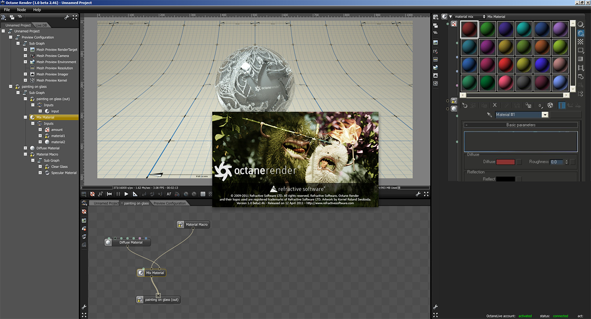Open viewport wrench settings icon
This screenshot has height=319, width=591.
[418, 194]
